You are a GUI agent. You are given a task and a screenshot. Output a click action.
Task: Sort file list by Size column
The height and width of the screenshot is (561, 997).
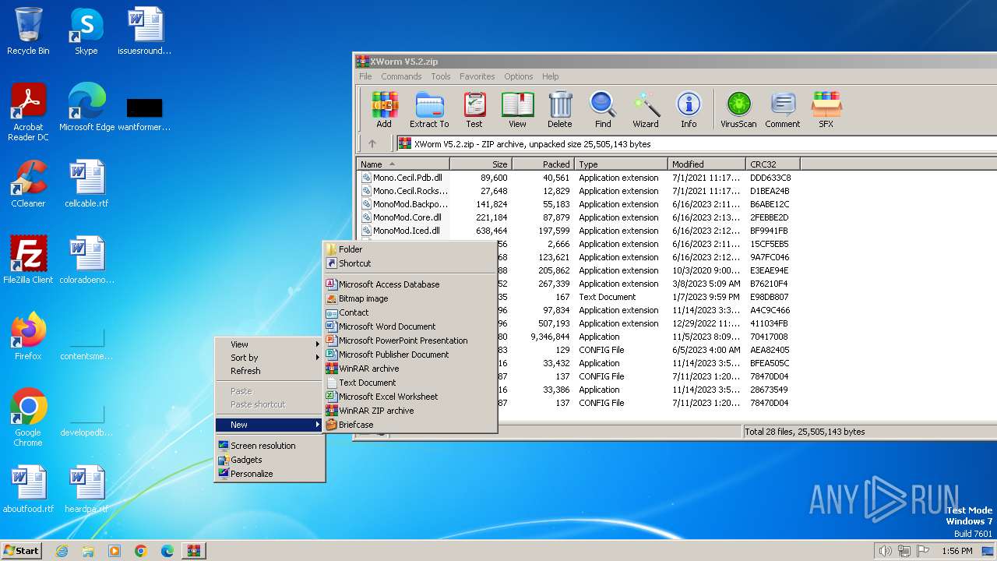tap(481, 164)
